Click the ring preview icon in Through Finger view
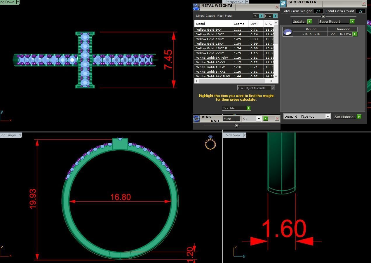Screen dimensions: 371x263 (x=210, y=143)
